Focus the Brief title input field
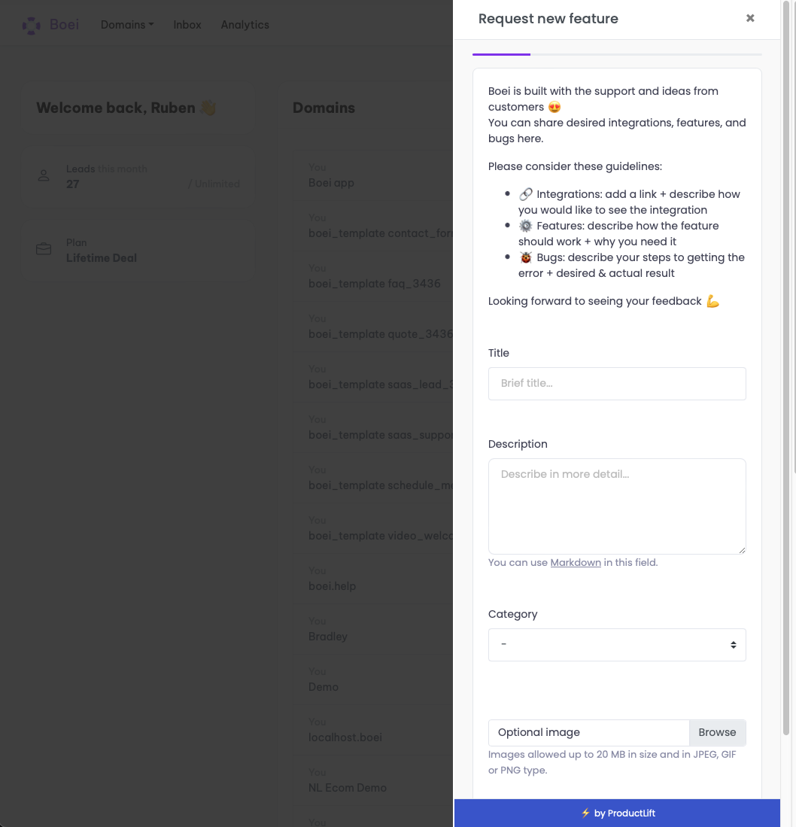 coord(617,384)
